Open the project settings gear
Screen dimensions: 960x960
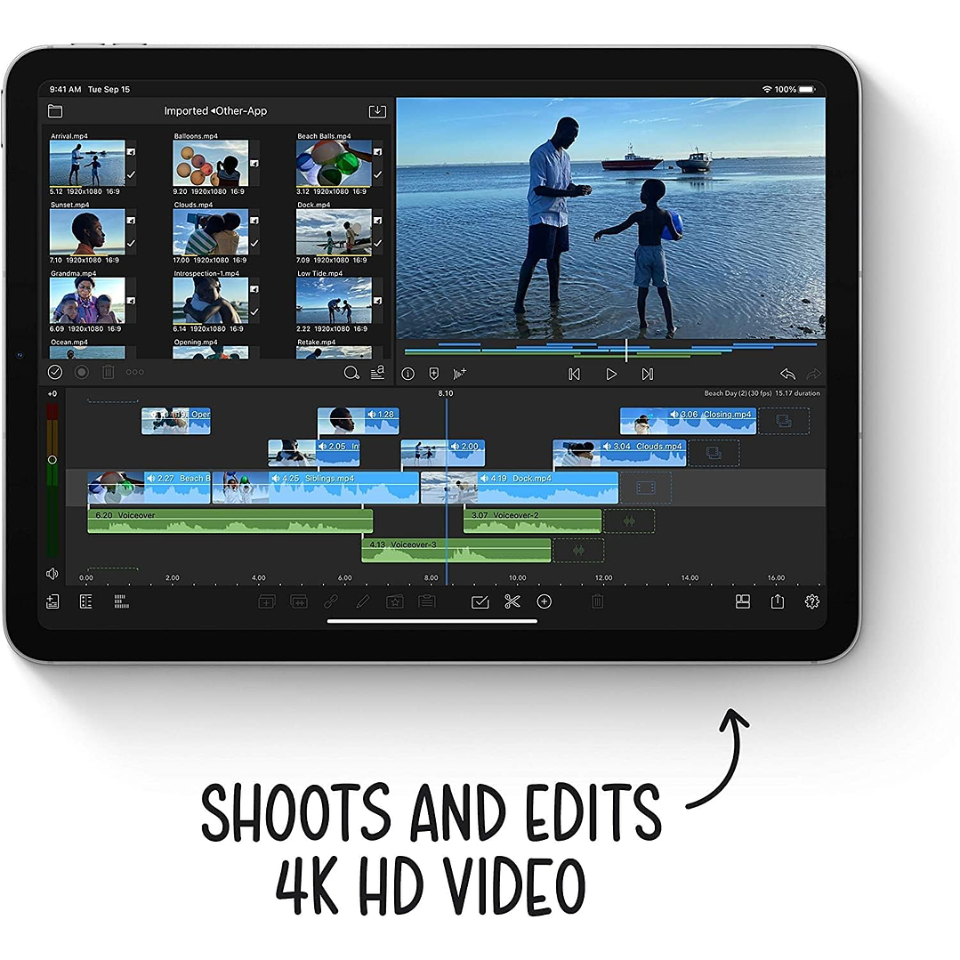point(811,602)
